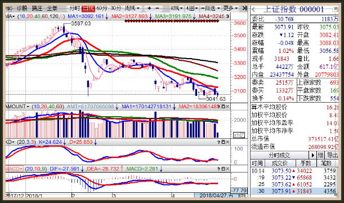344x203 pixels.
Task: Click the 导出 export button
Action: click(x=332, y=155)
